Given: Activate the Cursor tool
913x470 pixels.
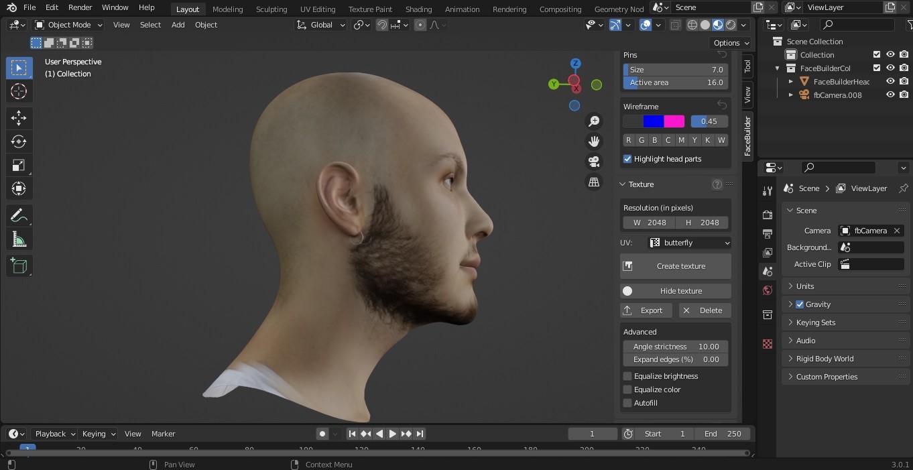Looking at the screenshot, I should coord(19,91).
